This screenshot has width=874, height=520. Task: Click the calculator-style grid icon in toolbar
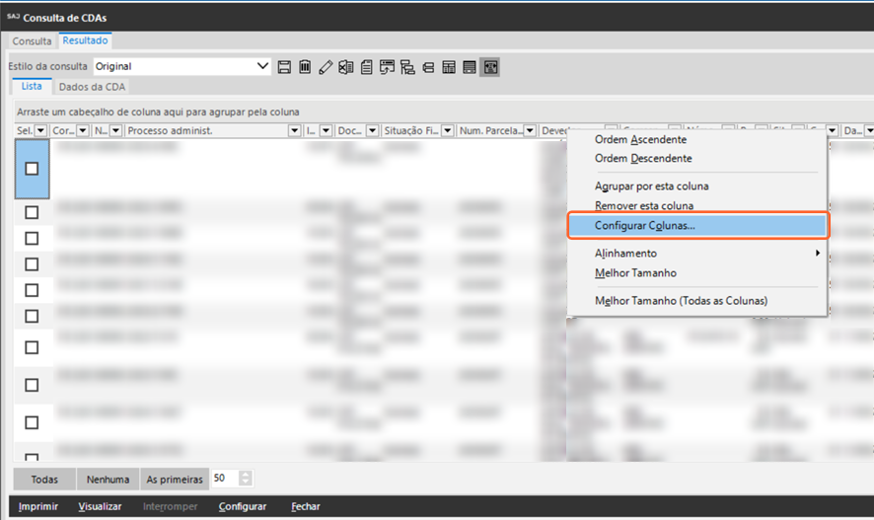click(x=449, y=67)
